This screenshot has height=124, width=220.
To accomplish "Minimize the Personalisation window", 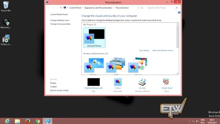I will coord(167,2).
